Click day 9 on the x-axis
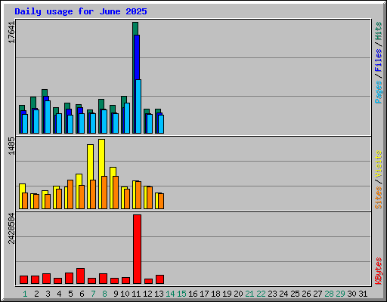The width and height of the screenshot is (387, 302). tap(116, 294)
